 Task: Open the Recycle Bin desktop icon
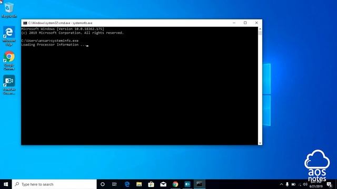point(9,10)
